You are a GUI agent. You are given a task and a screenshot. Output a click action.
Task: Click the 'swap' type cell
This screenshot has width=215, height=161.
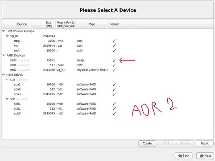click(80, 60)
